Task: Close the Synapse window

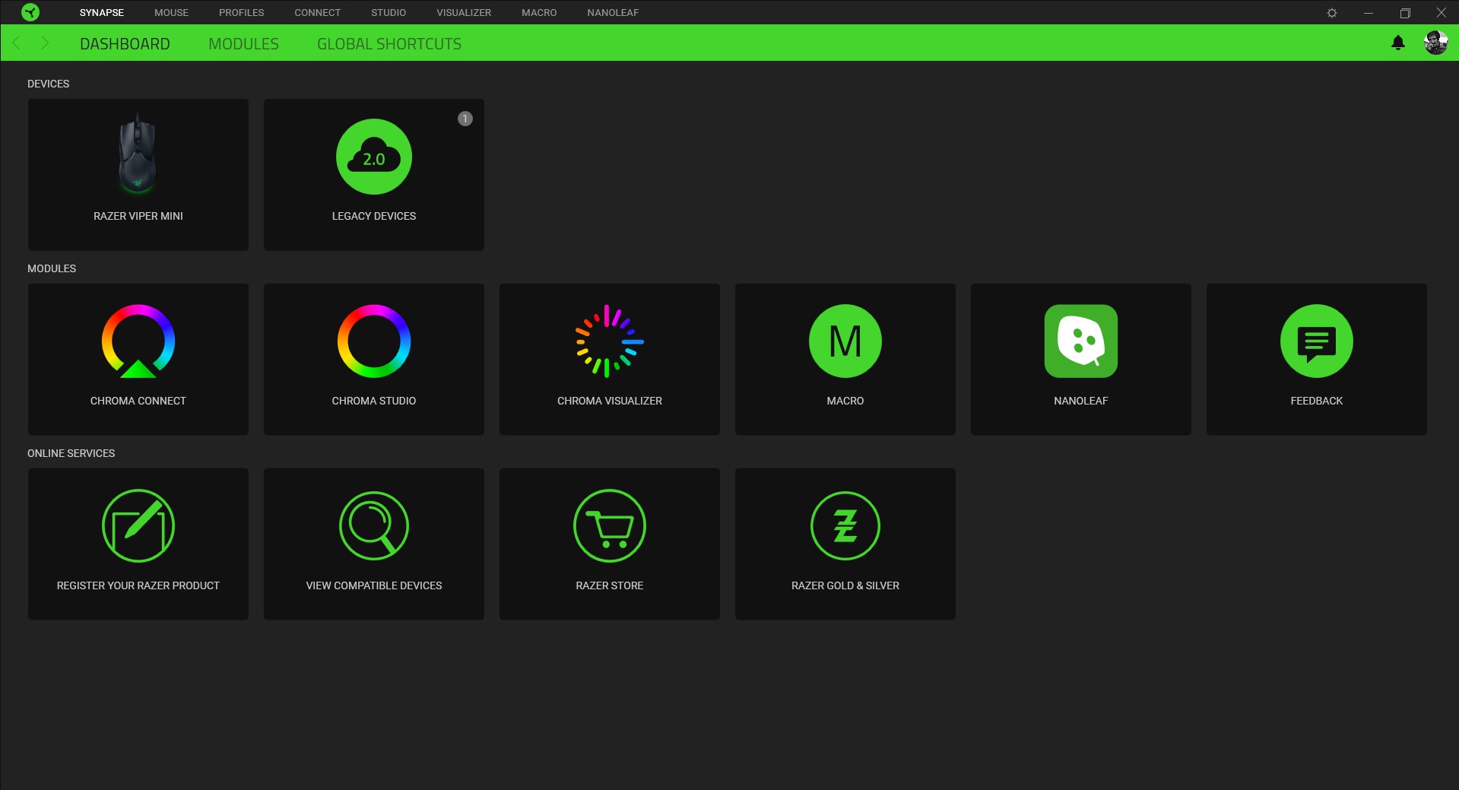Action: point(1441,13)
